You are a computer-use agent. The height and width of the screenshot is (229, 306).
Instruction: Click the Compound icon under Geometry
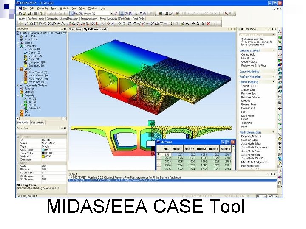pos(25,62)
